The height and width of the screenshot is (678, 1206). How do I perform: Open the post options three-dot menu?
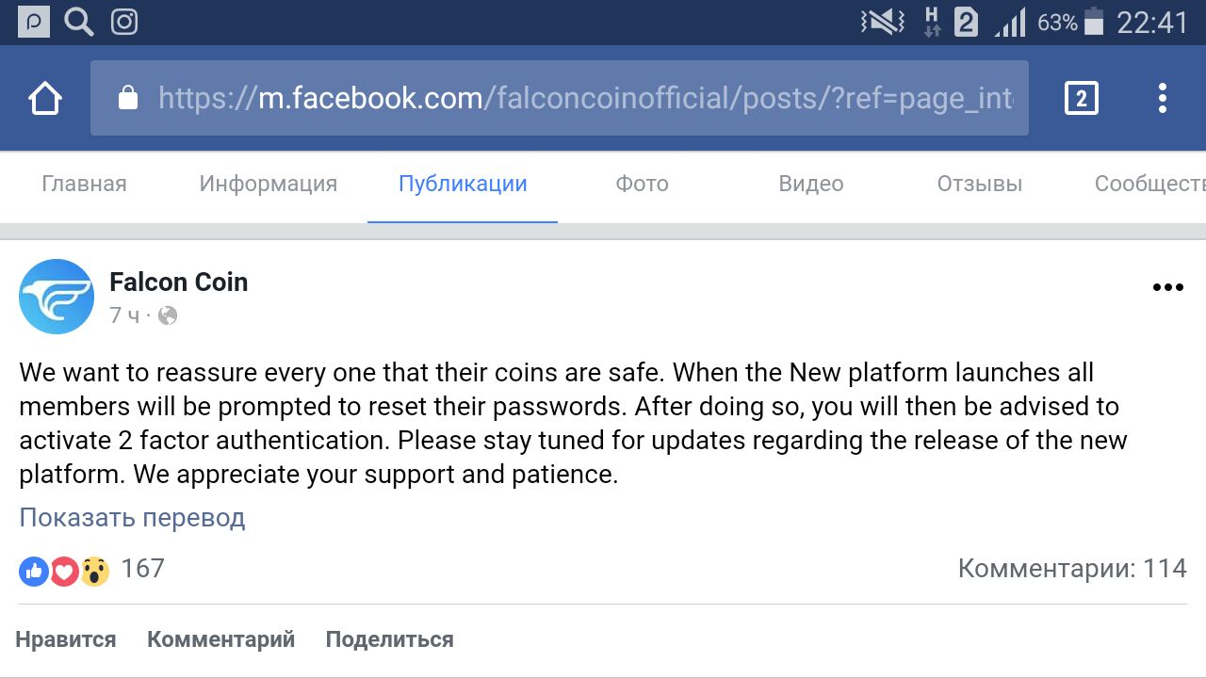[x=1167, y=288]
